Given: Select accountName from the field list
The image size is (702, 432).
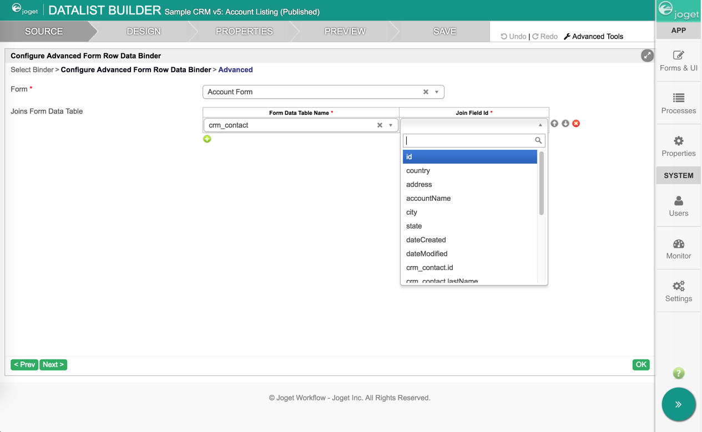Looking at the screenshot, I should point(428,199).
